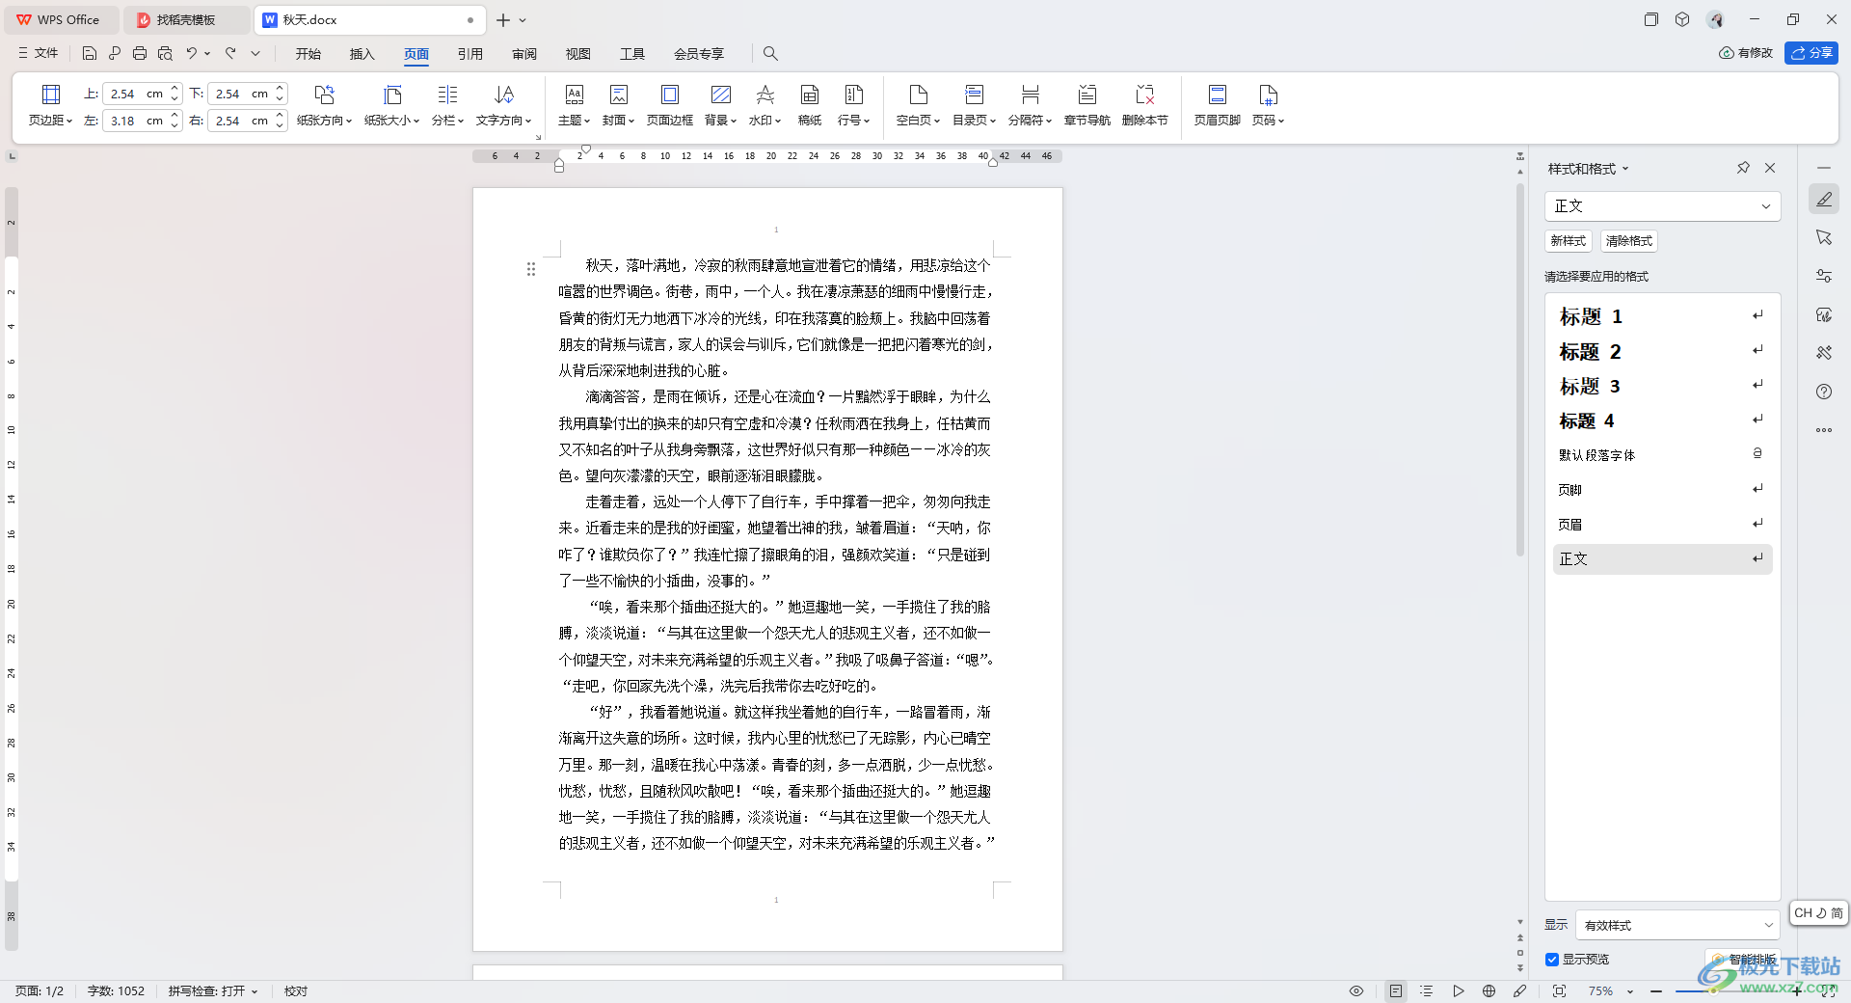Open Page Number options
The width and height of the screenshot is (1851, 1003).
(x=1268, y=105)
